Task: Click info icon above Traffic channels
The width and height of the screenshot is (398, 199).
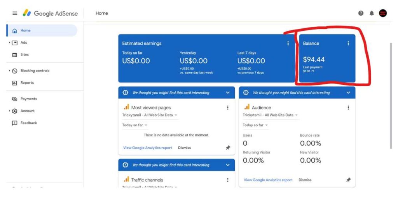Action: pyautogui.click(x=125, y=165)
